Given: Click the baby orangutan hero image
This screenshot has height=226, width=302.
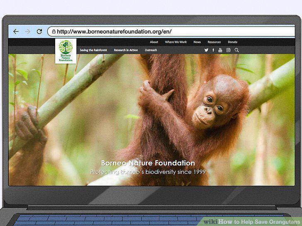Looking at the screenshot, I should pyautogui.click(x=151, y=120).
